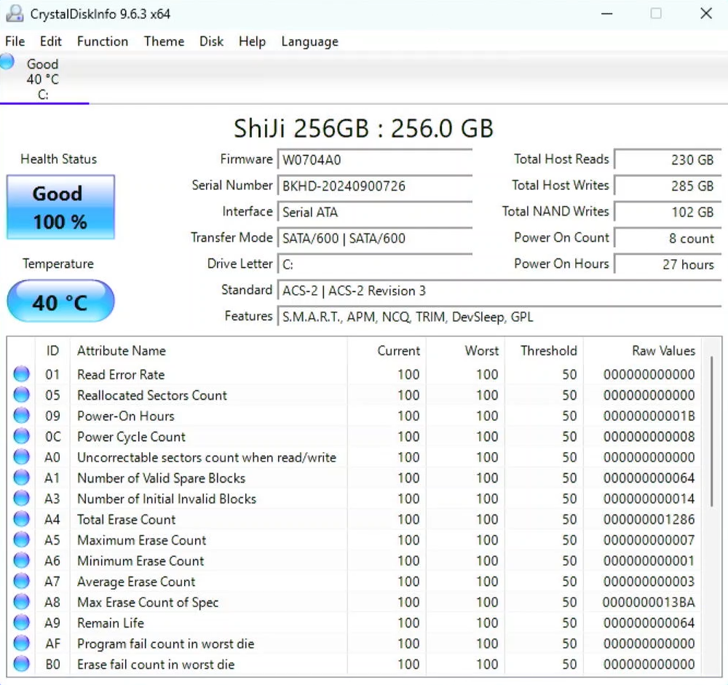Click the status orb beside Power-On Hours row
Image resolution: width=728 pixels, height=685 pixels.
(21, 415)
